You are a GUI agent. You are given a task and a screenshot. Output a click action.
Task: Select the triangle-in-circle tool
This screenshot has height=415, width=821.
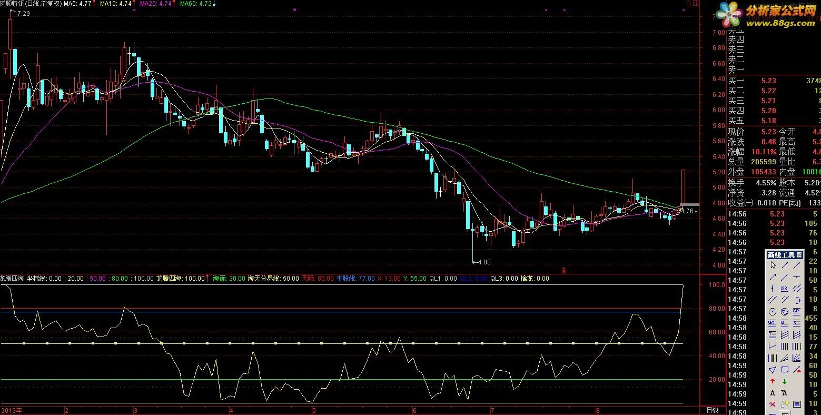(785, 311)
